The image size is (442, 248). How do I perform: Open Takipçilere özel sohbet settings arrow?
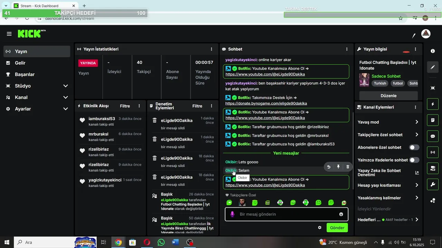tap(416, 135)
